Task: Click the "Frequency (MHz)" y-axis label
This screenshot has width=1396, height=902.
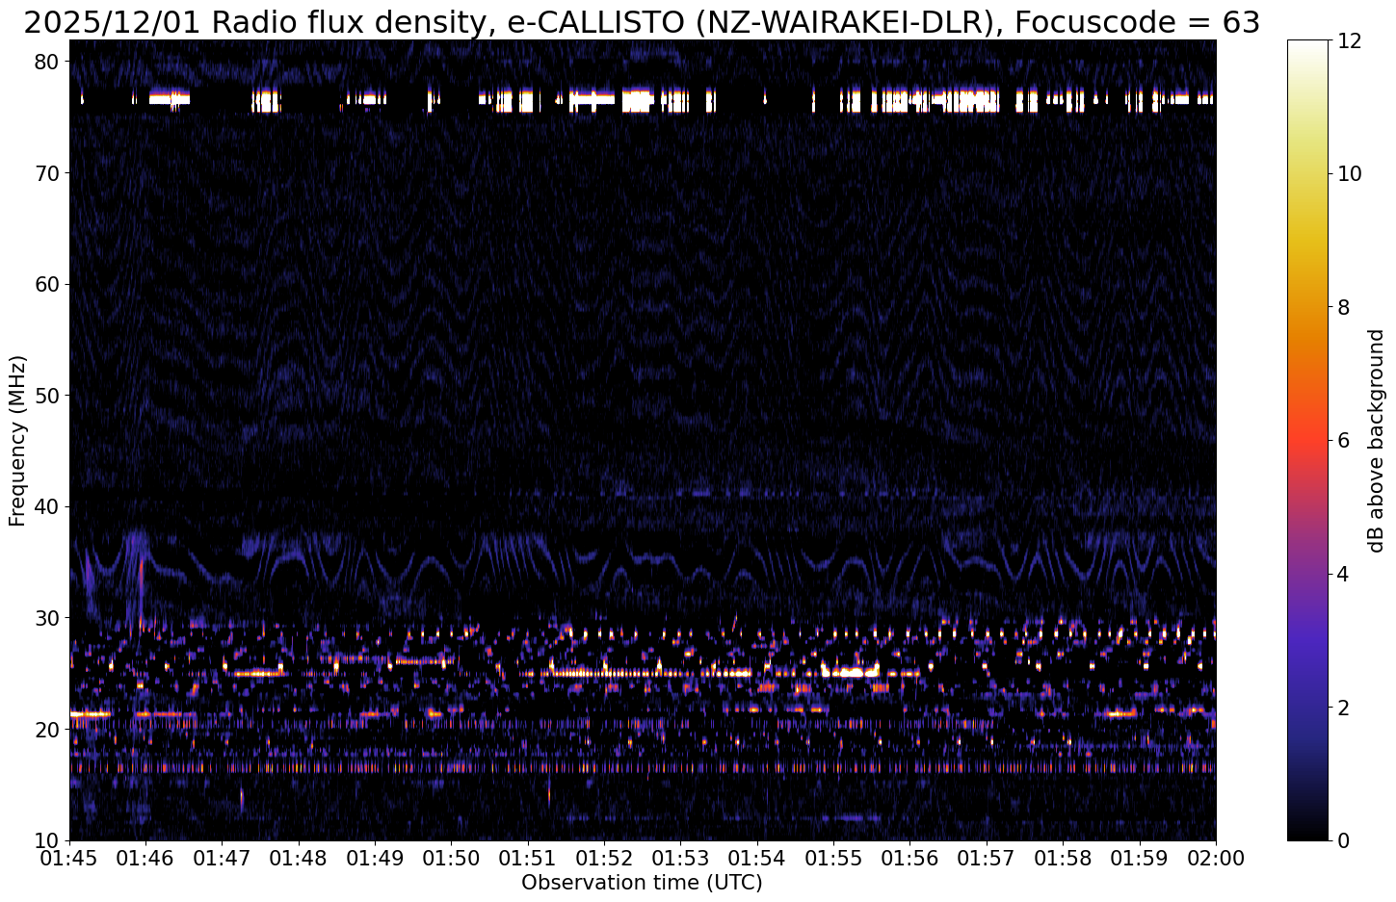Action: tap(17, 441)
